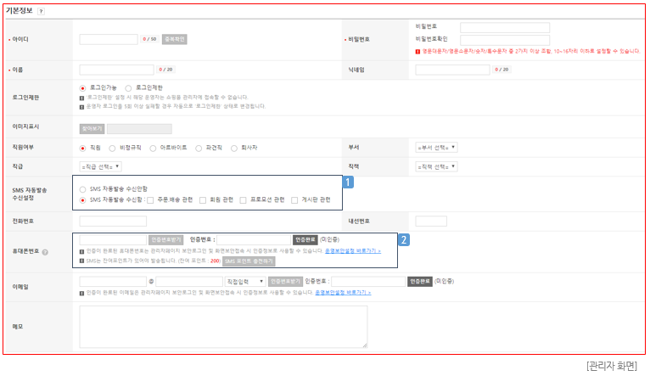
Task: Open the 직책 선택 dropdown
Action: pyautogui.click(x=436, y=166)
